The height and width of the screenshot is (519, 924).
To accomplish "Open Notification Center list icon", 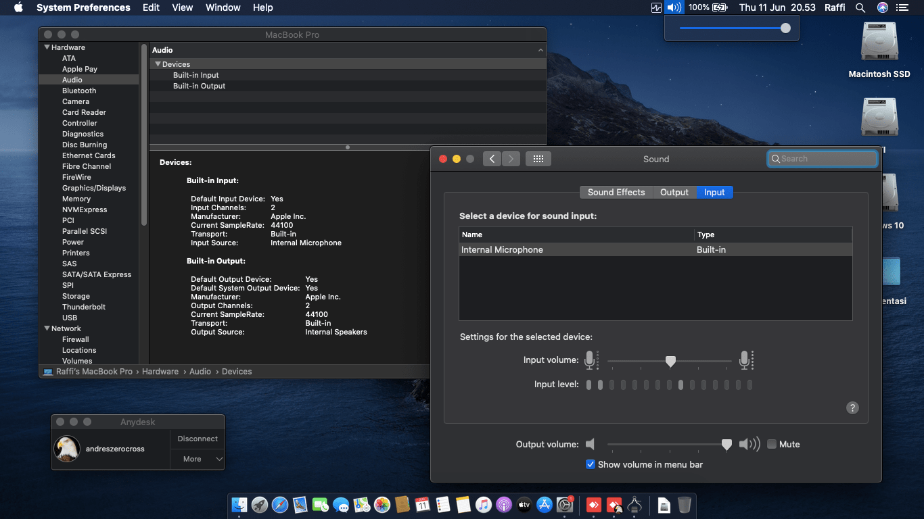I will [x=902, y=7].
